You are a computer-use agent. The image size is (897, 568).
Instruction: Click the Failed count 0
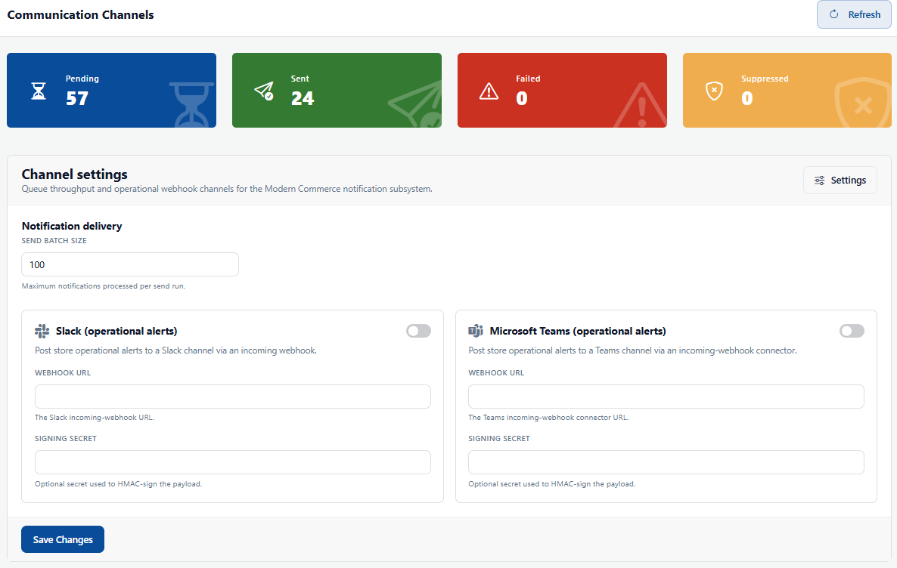point(522,98)
